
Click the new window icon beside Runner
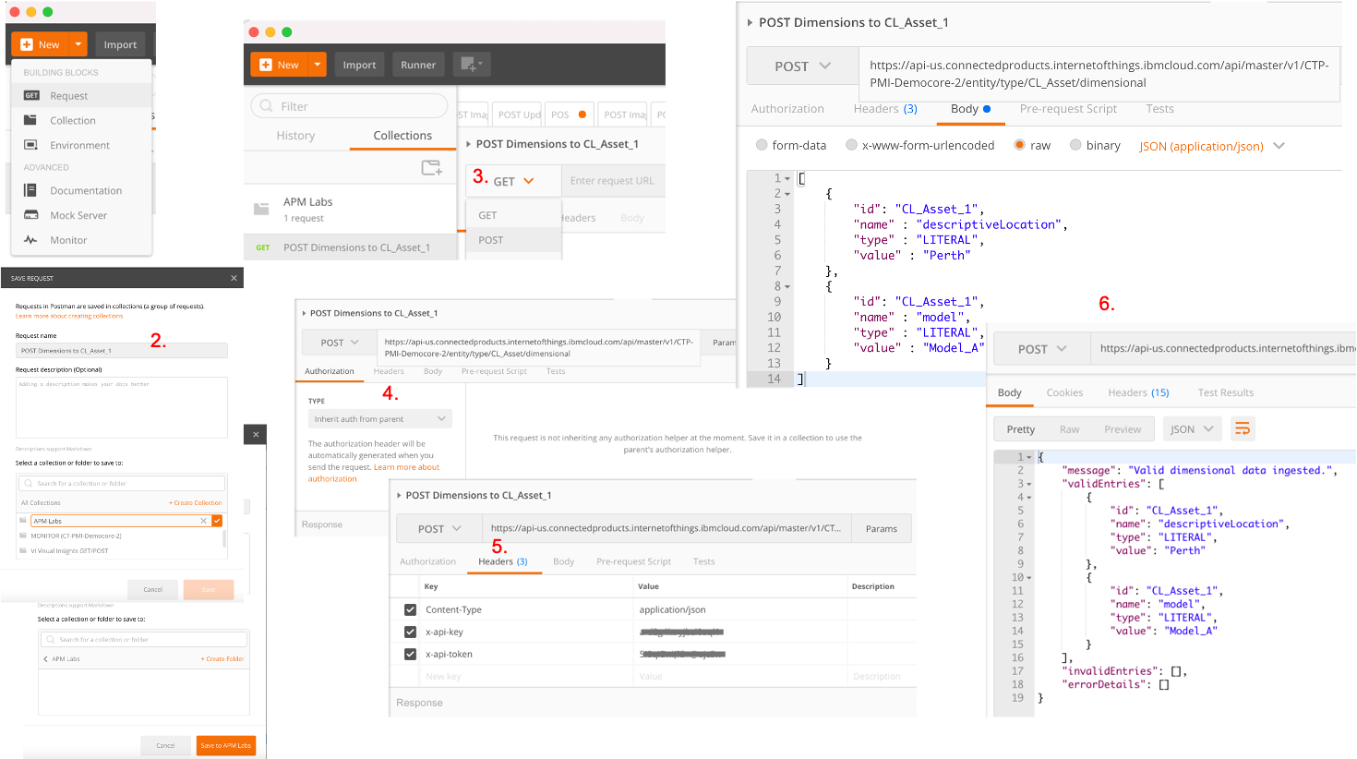(x=472, y=65)
